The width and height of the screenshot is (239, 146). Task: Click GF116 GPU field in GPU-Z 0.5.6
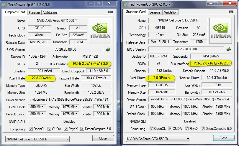coord(40,28)
